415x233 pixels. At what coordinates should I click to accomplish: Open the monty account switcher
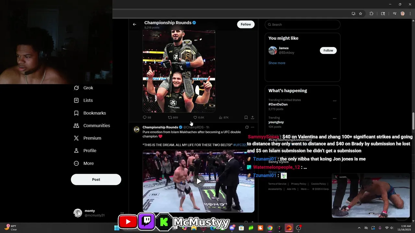pyautogui.click(x=98, y=213)
